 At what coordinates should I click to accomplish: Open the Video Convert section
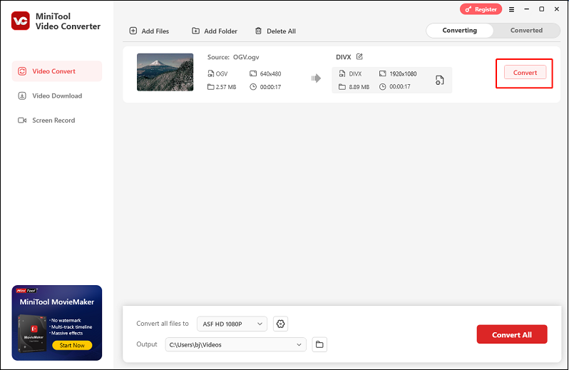pyautogui.click(x=57, y=71)
